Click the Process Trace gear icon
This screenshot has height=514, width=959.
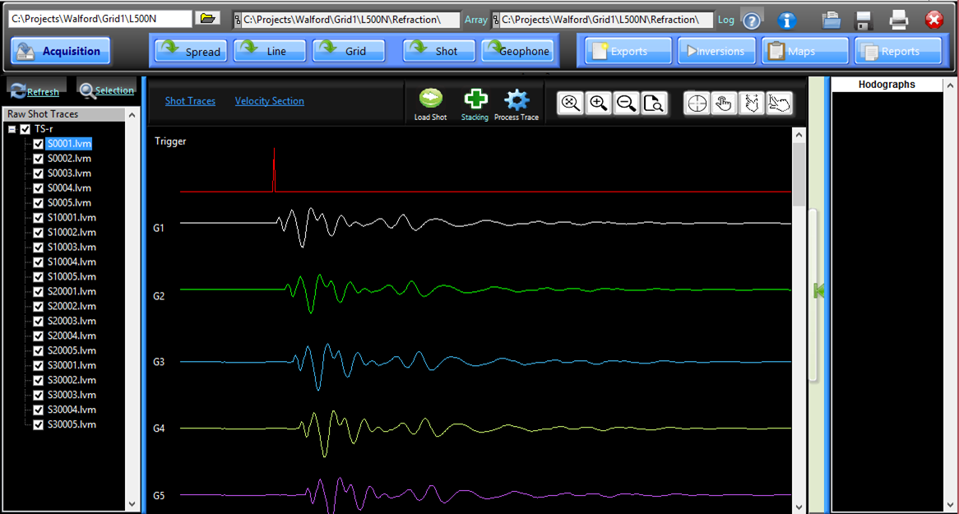pos(517,100)
